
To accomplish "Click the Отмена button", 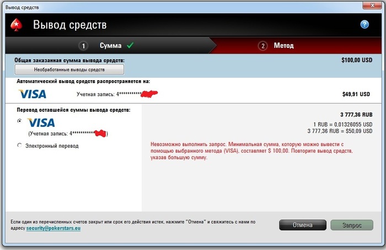I will coord(303,225).
